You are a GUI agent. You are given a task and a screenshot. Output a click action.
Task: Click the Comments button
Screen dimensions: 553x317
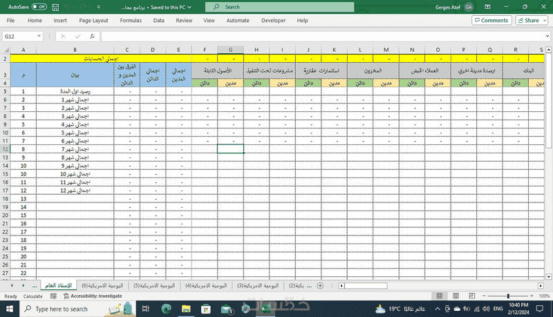[x=490, y=21]
